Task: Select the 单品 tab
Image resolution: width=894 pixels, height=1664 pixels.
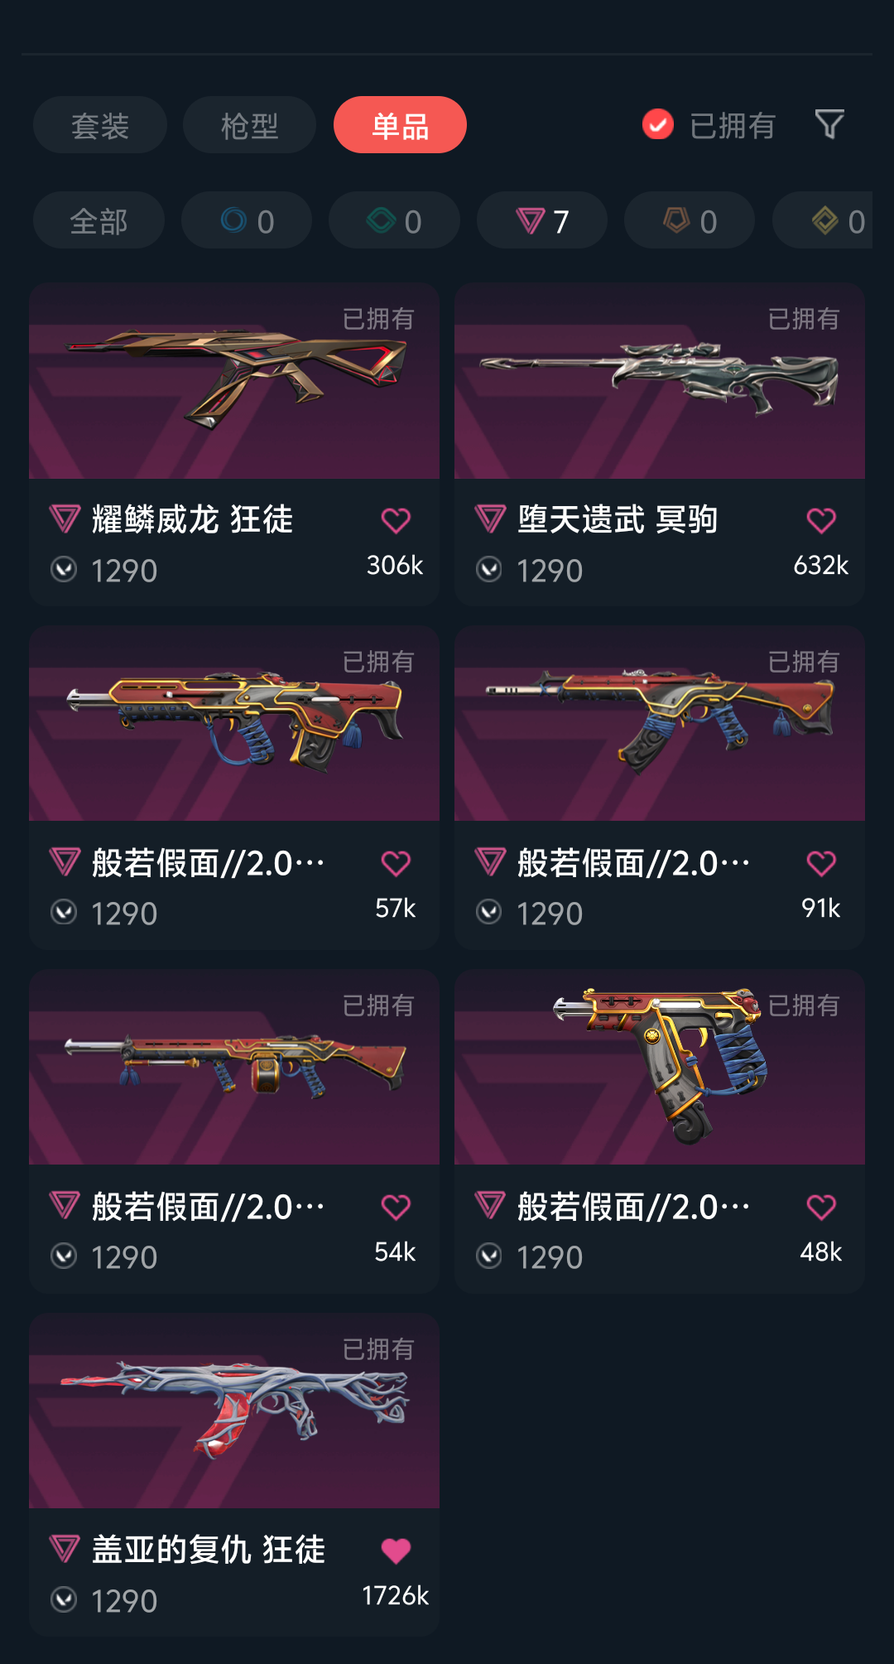Action: pos(400,125)
